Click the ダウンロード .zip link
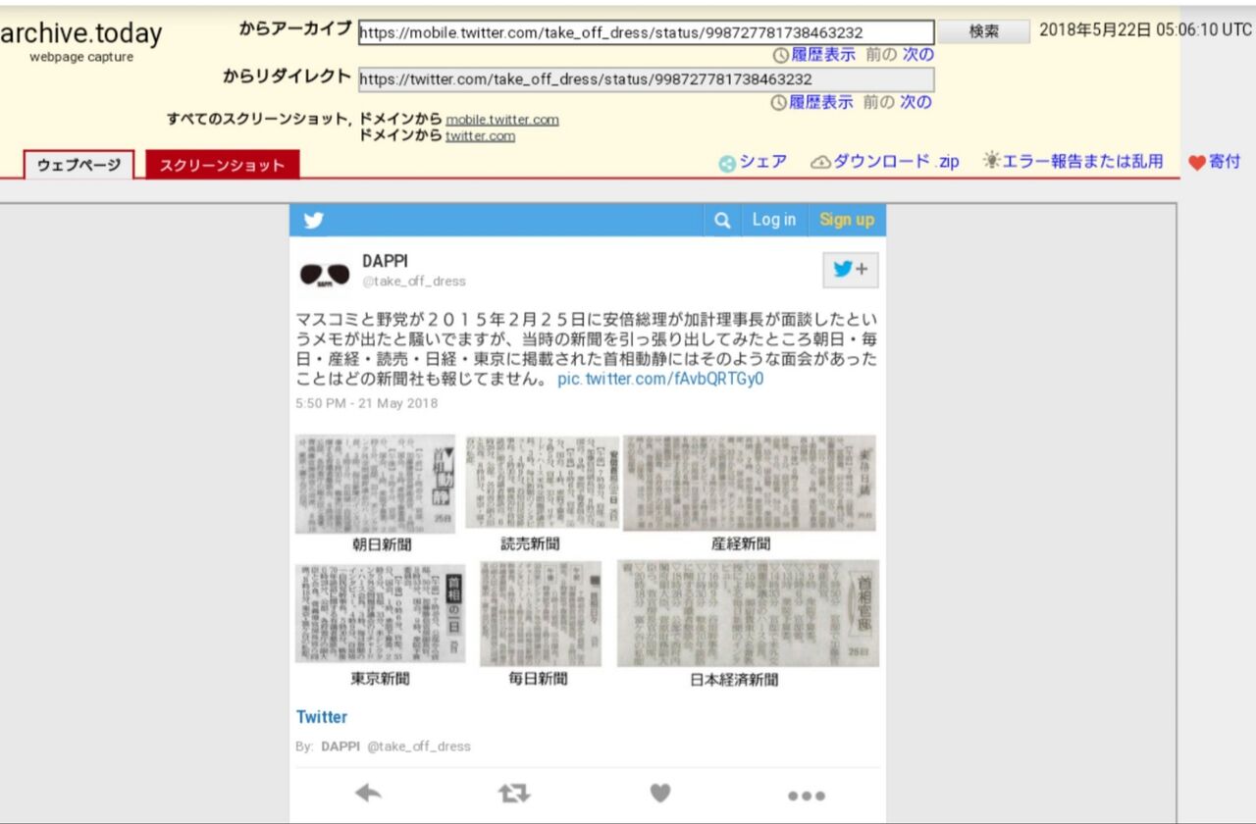Image resolution: width=1256 pixels, height=824 pixels. (896, 162)
